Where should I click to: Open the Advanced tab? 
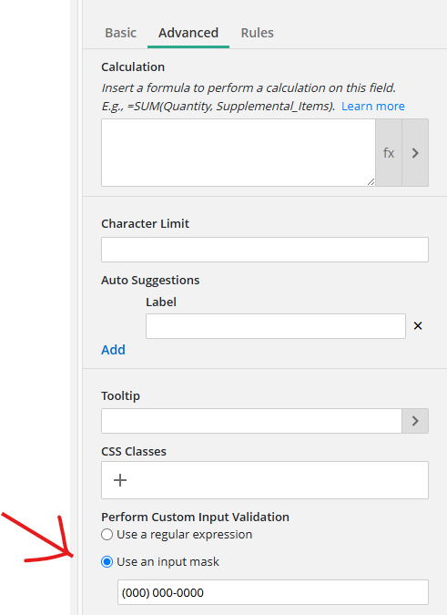click(188, 33)
